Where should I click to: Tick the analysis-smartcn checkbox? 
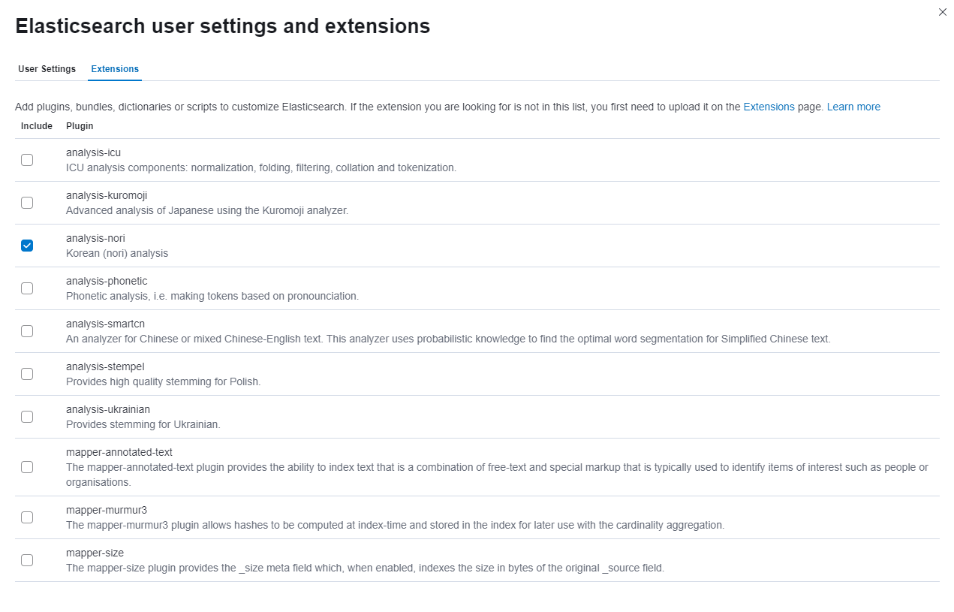tap(27, 331)
